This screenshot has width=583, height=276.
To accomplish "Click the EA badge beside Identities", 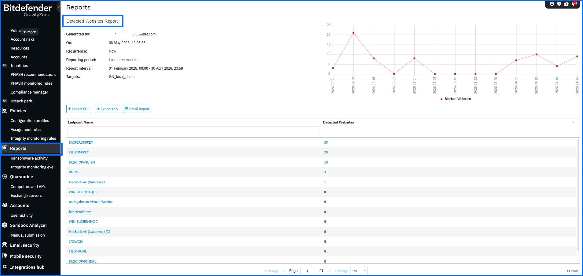I will point(5,65).
